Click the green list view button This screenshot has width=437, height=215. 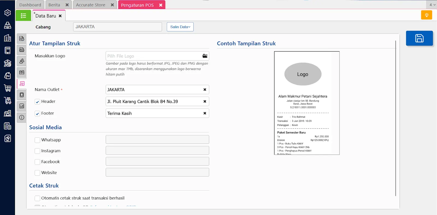[x=23, y=16]
